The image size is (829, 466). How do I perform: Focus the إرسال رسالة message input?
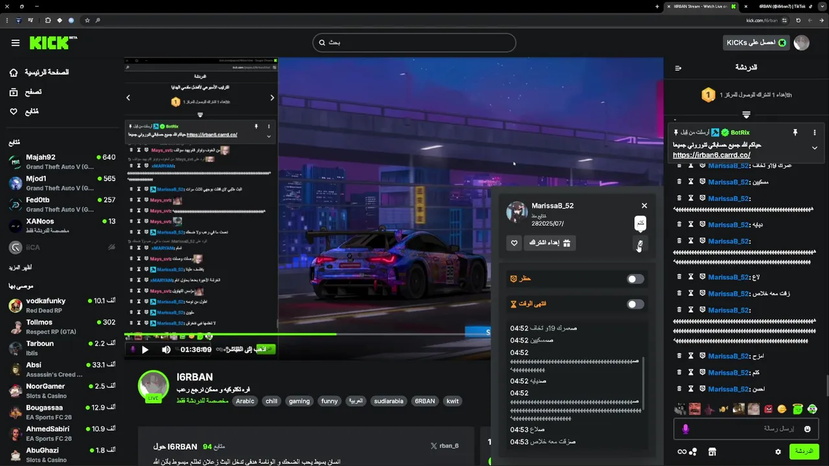745,428
